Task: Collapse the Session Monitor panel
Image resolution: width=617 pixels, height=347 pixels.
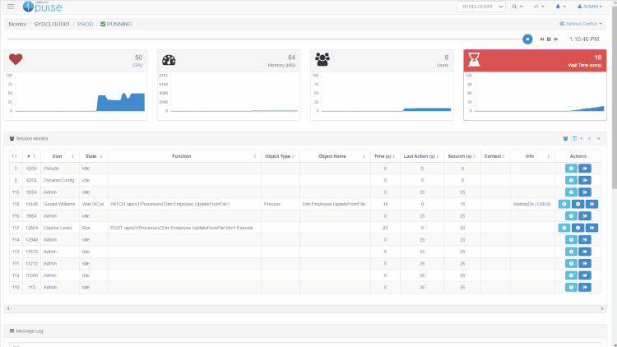Action: (598, 138)
